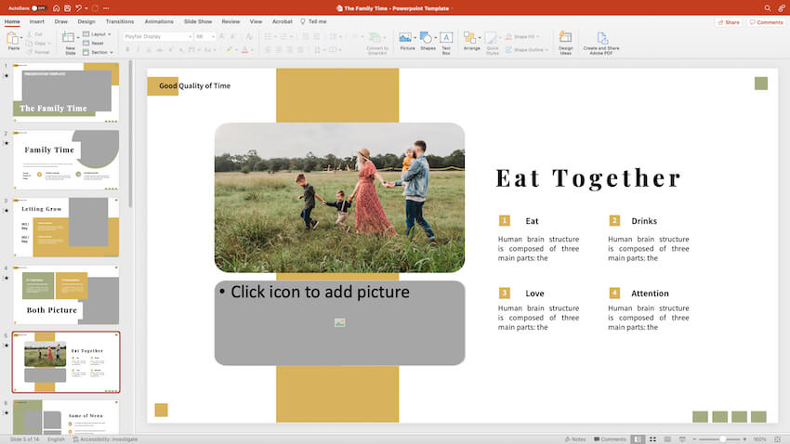790x444 pixels.
Task: Click the New Slide icon
Action: pos(70,38)
